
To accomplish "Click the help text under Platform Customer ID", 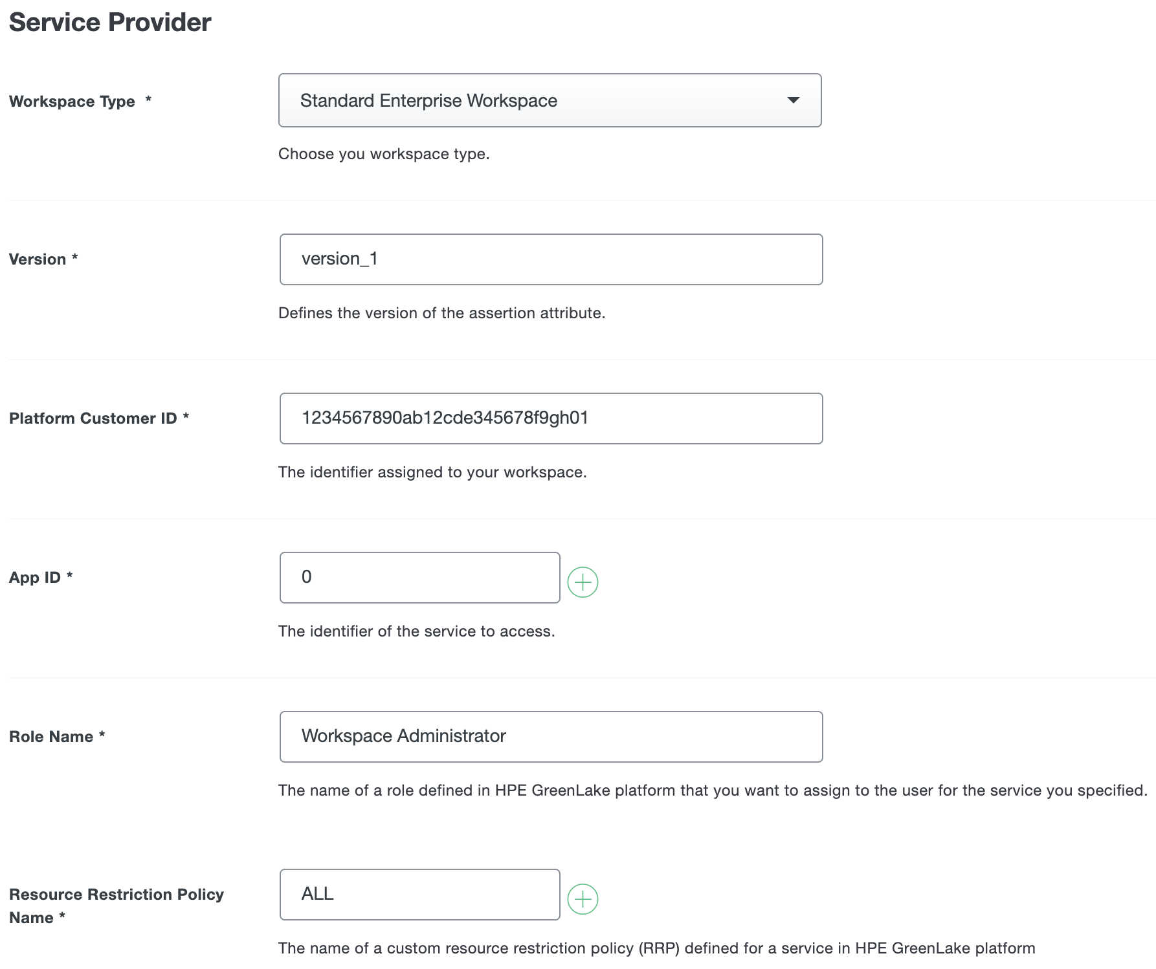I will [x=432, y=472].
